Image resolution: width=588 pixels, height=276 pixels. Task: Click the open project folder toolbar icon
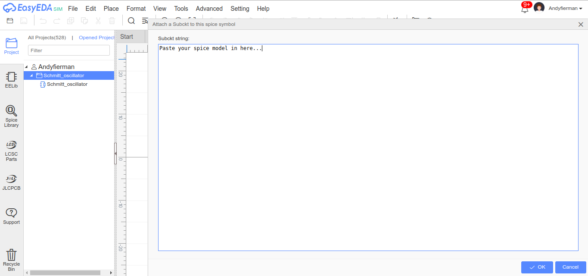10,21
